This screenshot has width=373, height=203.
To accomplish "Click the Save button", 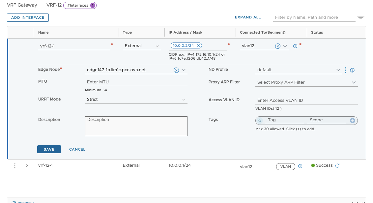I will (x=49, y=149).
